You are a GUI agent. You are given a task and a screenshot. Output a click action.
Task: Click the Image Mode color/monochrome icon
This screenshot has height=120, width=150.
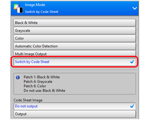click(18, 8)
